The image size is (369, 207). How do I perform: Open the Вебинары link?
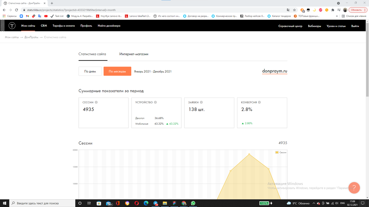315,26
